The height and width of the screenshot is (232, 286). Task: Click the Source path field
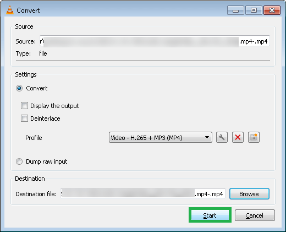click(x=155, y=41)
